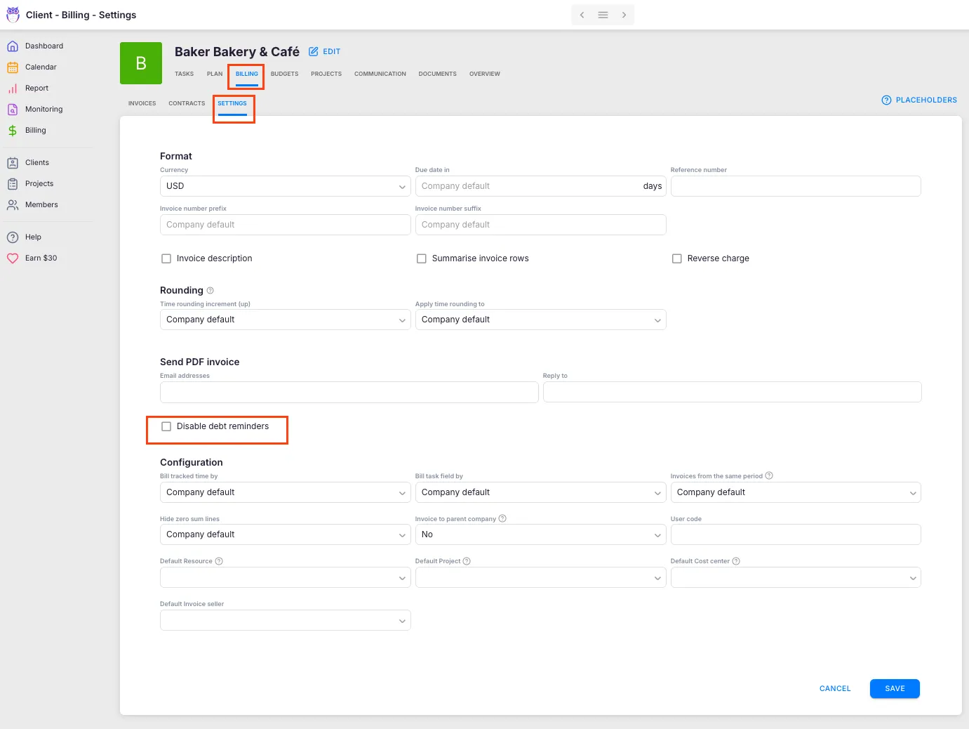
Task: Click the Reference number input field
Action: click(x=796, y=186)
